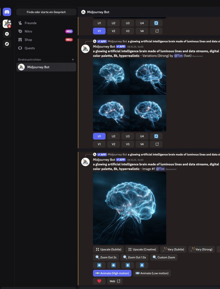Click the re-roll icon under the brain grid
The height and width of the screenshot is (289, 220).
[156, 136]
